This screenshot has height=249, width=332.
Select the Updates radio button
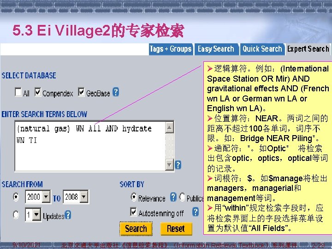16,215
